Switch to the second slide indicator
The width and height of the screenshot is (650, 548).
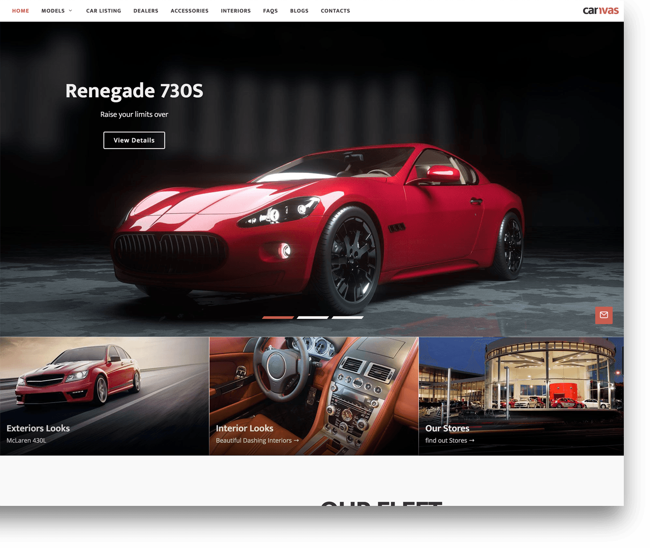tap(313, 317)
